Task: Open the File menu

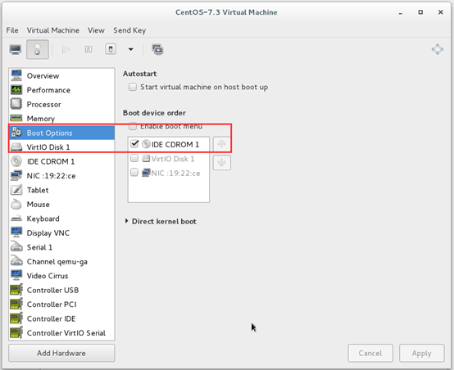Action: click(x=12, y=30)
